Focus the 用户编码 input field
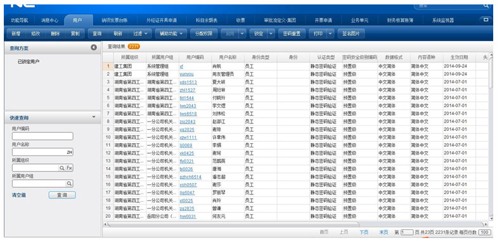Image resolution: width=497 pixels, height=245 pixels. [42, 136]
